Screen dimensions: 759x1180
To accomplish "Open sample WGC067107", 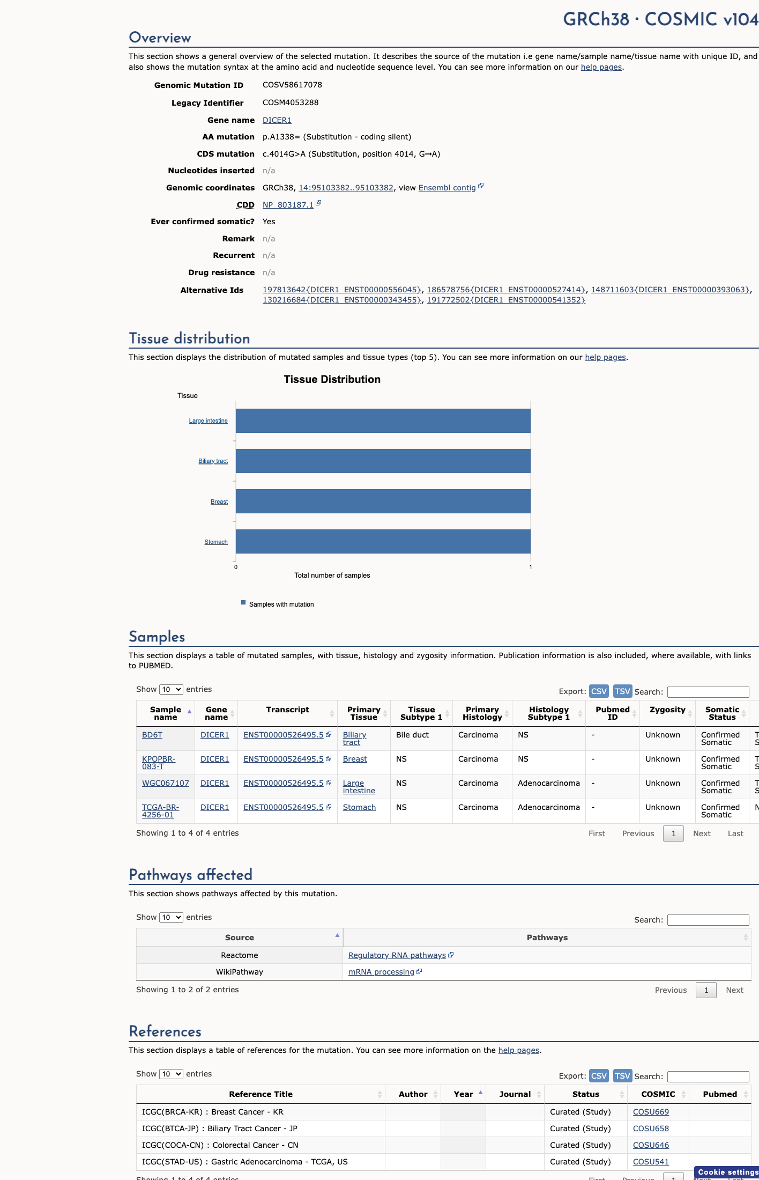I will (166, 783).
